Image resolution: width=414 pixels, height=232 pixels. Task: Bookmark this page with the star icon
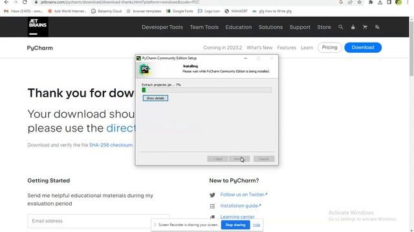[x=359, y=2]
